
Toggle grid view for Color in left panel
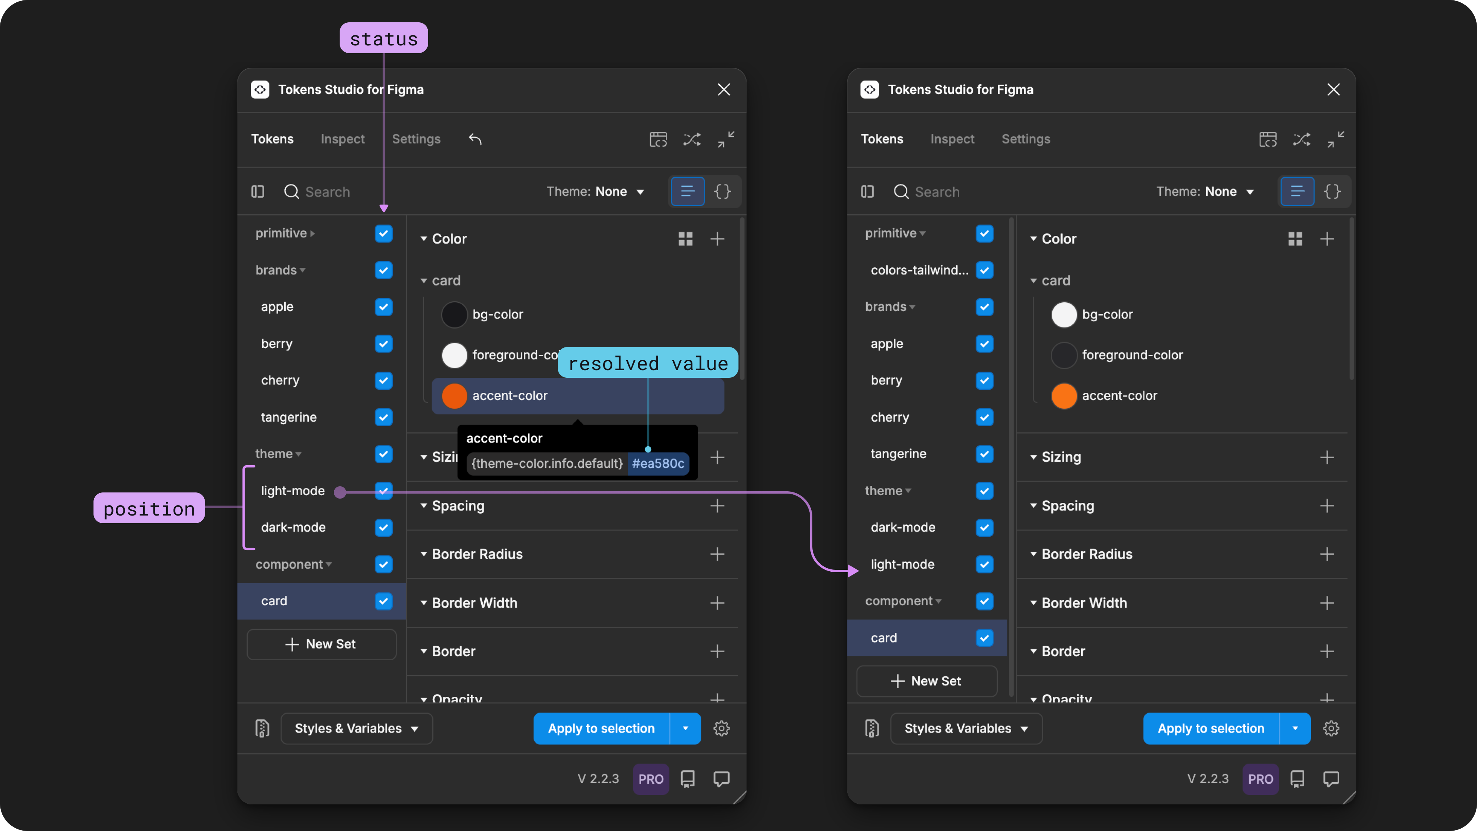click(685, 239)
